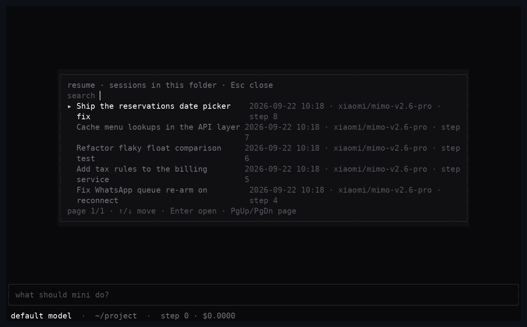Click 'default model' in the status bar

[41, 316]
